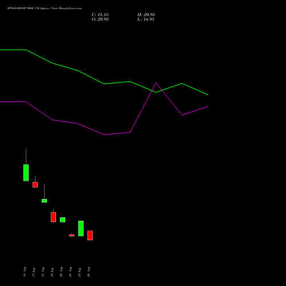Click the 20 Aug date label
The width and height of the screenshot is (286, 286).
click(61, 272)
